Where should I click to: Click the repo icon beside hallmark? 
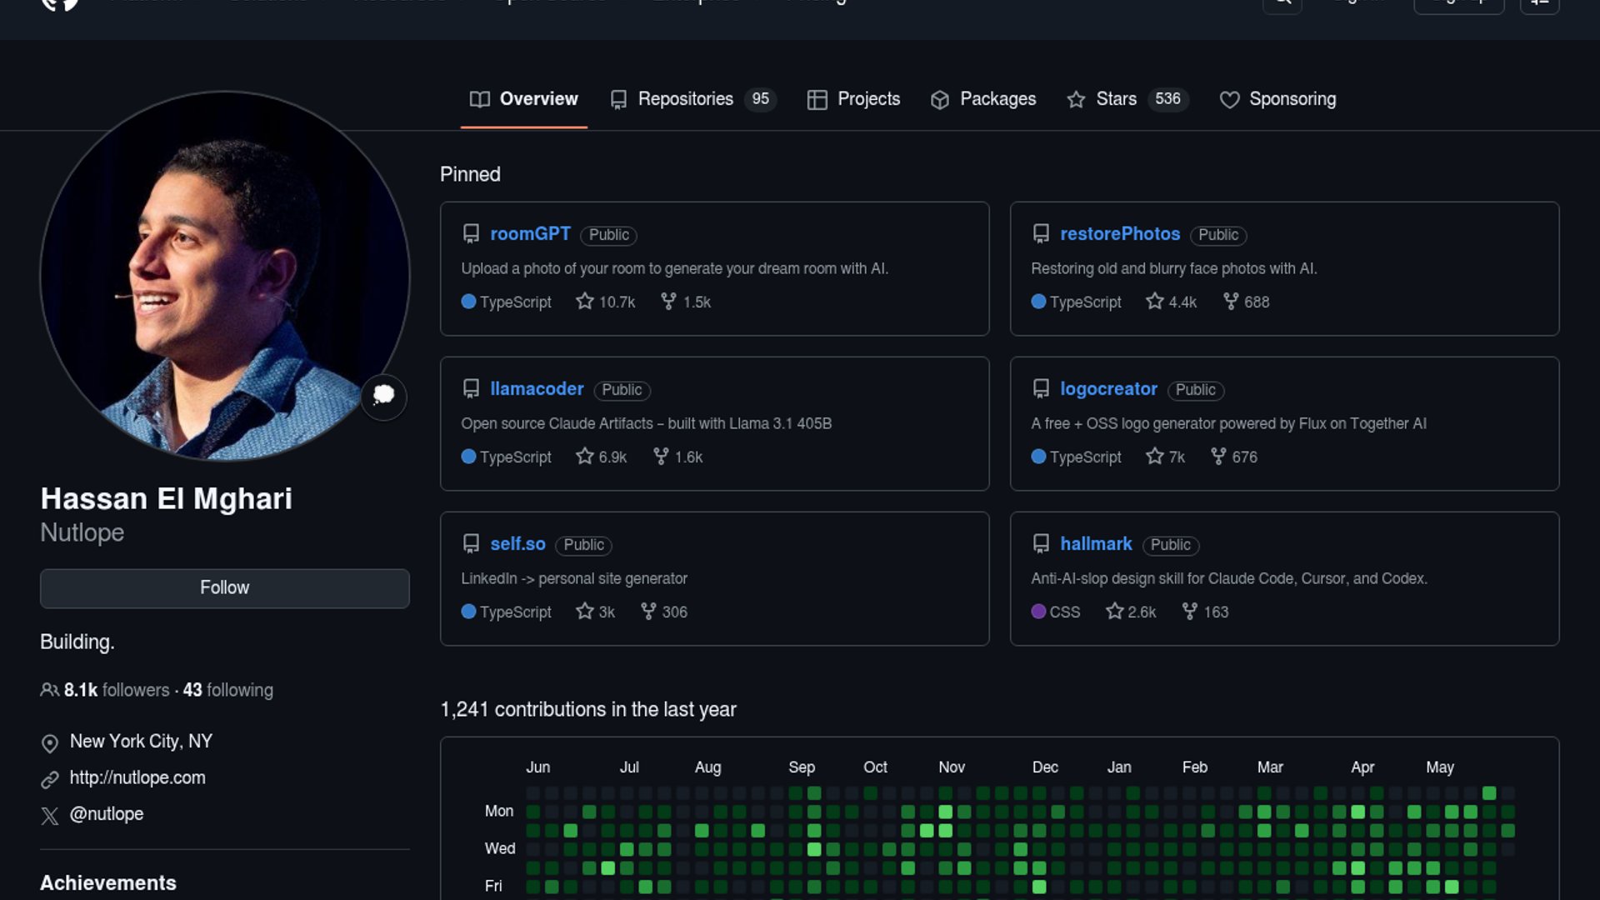(1041, 544)
